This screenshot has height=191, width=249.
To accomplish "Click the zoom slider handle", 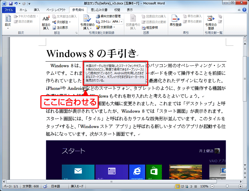I will 227,186.
